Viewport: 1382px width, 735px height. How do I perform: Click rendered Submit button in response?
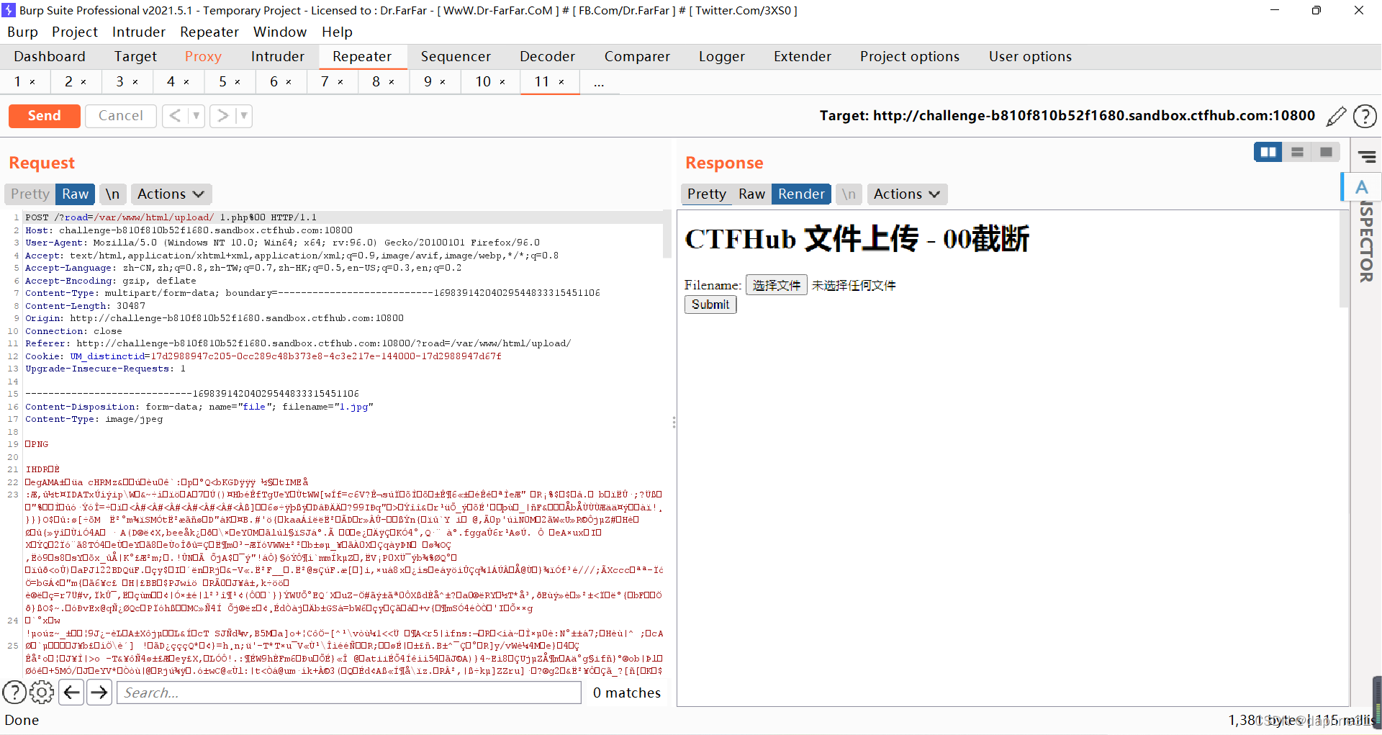pyautogui.click(x=710, y=305)
